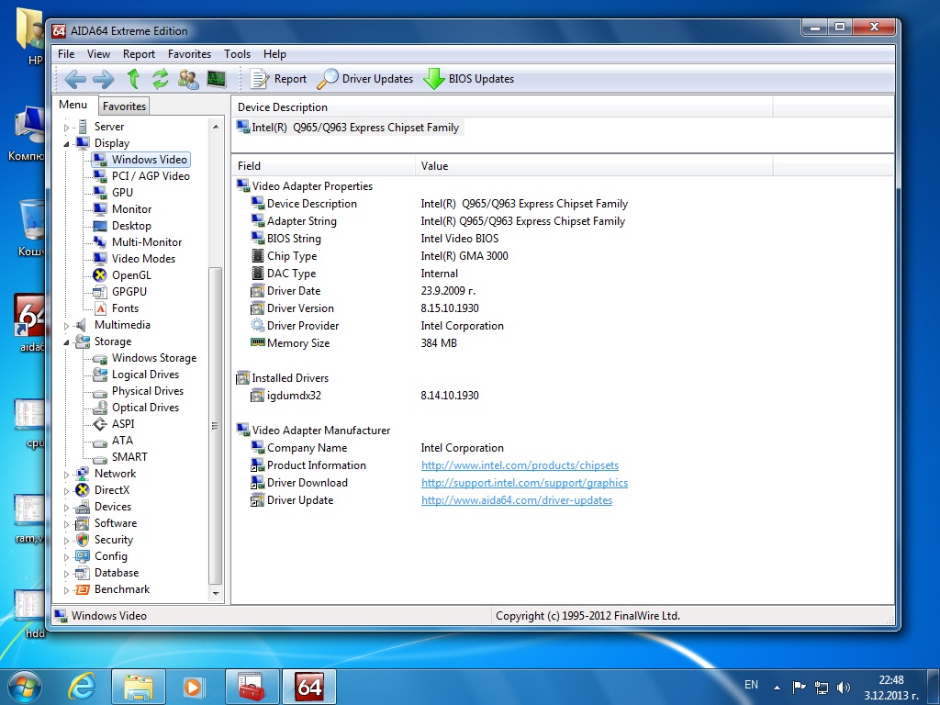Screen dimensions: 940x705
Task: Select the Multi-Monitor icon
Action: 99,242
